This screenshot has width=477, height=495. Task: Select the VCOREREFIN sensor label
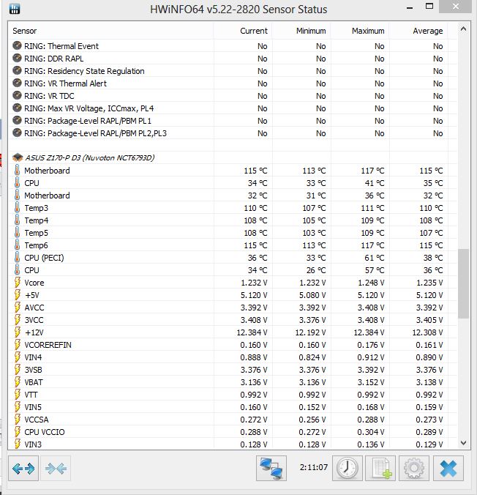pos(48,345)
